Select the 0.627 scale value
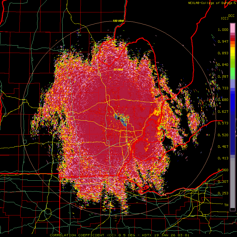This screenshot has height=237, width=237. 223,112
